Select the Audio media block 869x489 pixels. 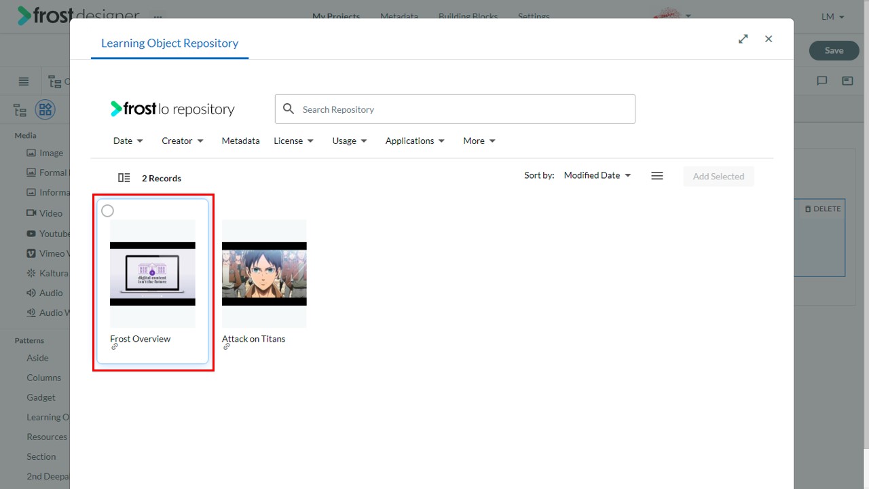(45, 293)
